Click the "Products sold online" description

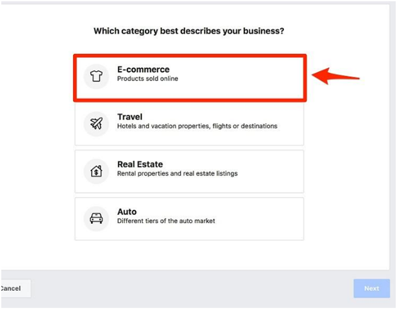[x=147, y=79]
